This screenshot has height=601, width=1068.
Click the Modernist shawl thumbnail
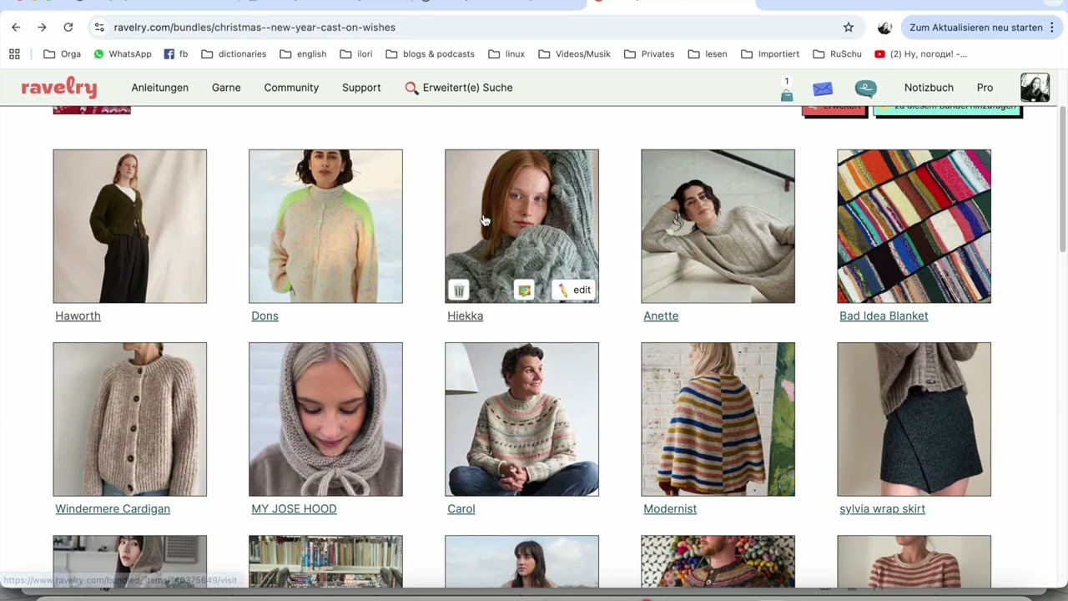point(718,419)
